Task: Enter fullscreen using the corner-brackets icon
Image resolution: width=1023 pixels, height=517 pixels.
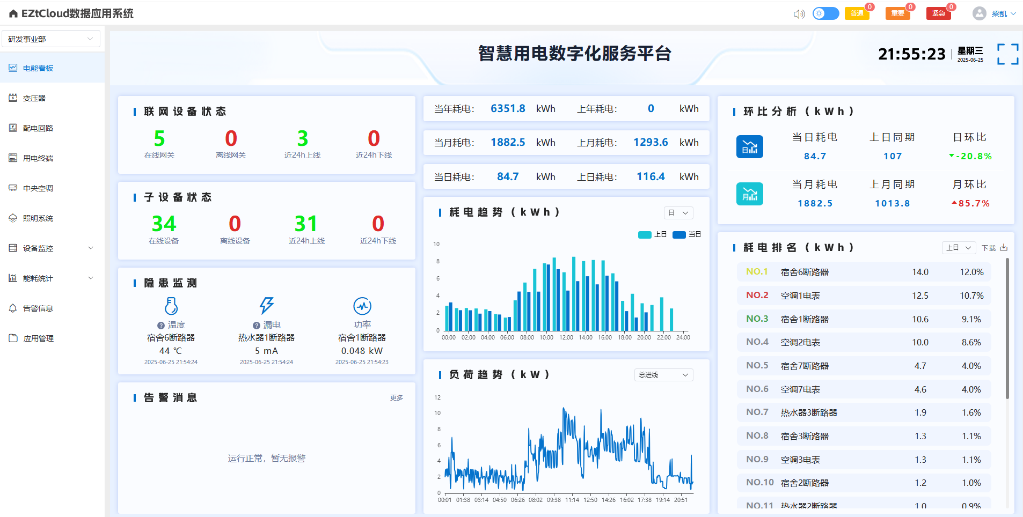Action: (x=1007, y=54)
